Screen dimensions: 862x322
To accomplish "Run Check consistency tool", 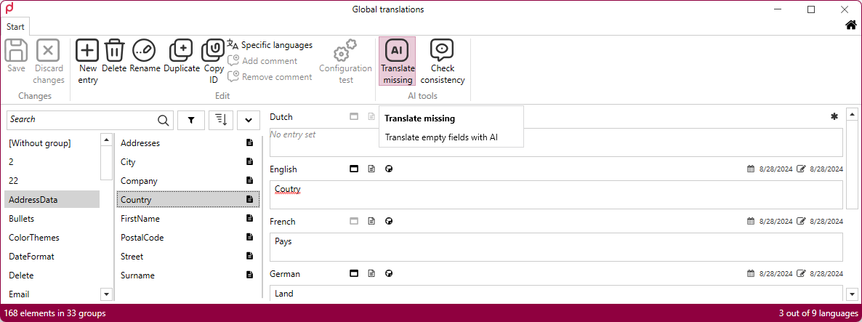I will coord(442,62).
